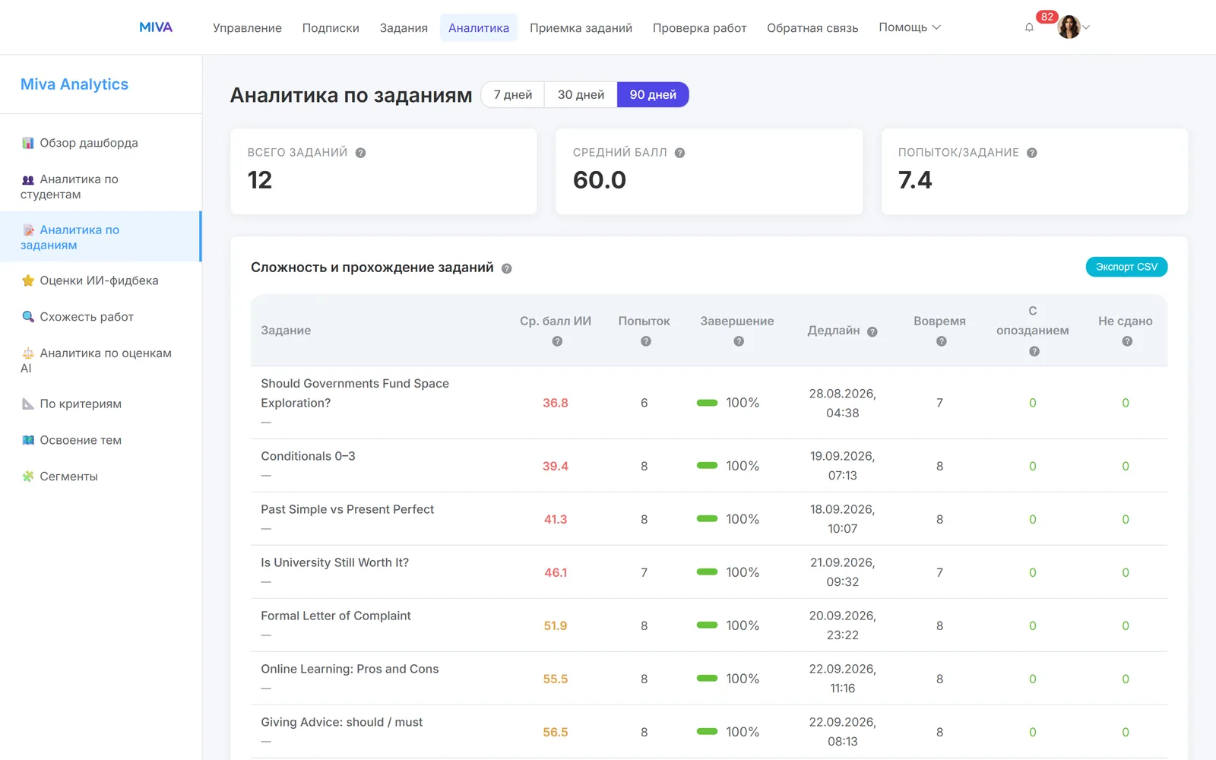Viewport: 1216px width, 760px height.
Task: Click the help icon under С опозданием header
Action: click(x=1034, y=351)
